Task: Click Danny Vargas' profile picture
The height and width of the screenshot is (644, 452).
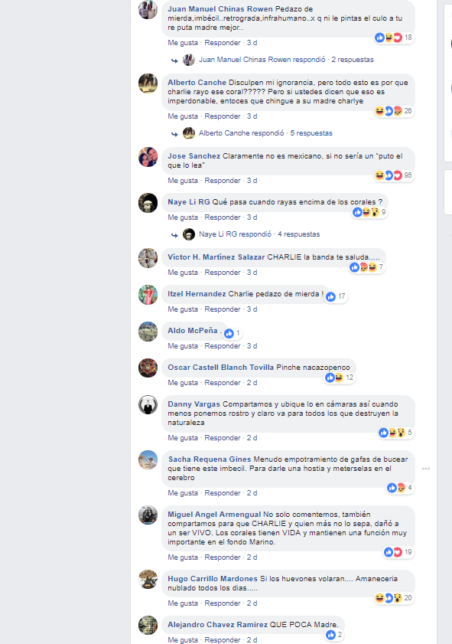Action: [148, 405]
